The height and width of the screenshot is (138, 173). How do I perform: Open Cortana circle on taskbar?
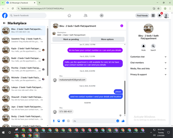pyautogui.click(x=10, y=132)
